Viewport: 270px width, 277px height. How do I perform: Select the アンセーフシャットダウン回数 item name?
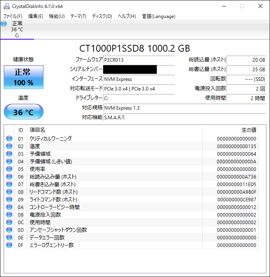[x=58, y=230]
